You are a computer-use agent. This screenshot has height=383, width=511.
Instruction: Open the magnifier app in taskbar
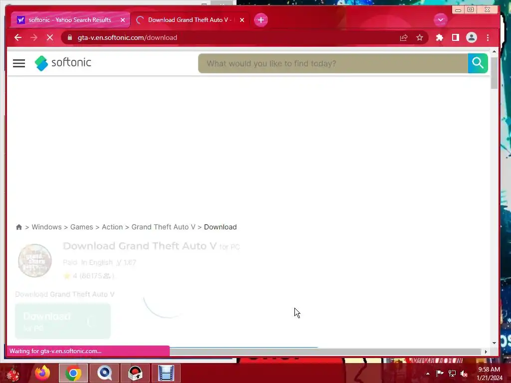point(104,373)
